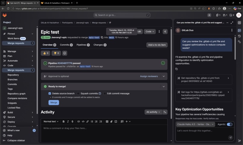
Task: Open chat history clock icon
Action: (239, 36)
